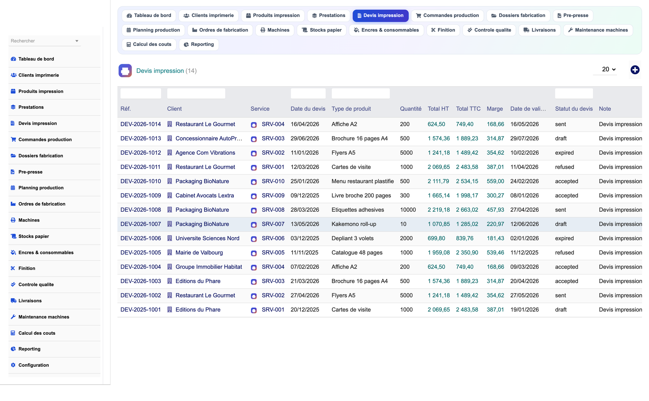Screen dimensions: 649x401
Task: Click the Devis impression module logo icon
Action: coord(125,71)
